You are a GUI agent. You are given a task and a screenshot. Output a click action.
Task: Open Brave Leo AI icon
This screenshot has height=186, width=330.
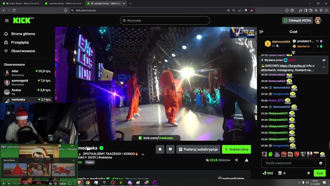coord(316,10)
